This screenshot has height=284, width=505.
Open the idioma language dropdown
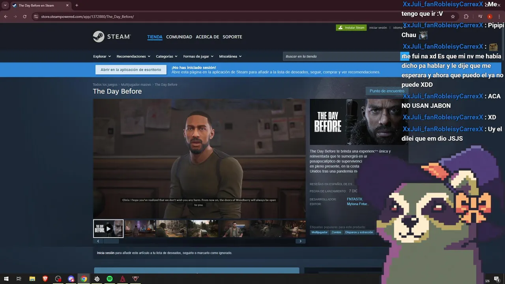[398, 28]
